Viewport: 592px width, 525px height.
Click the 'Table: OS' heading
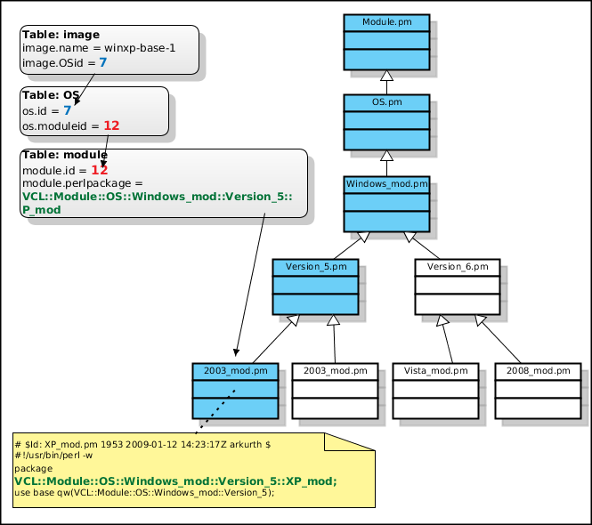click(x=51, y=94)
